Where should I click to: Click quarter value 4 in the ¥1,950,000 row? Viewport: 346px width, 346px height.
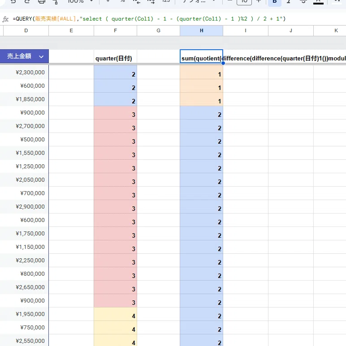click(115, 314)
